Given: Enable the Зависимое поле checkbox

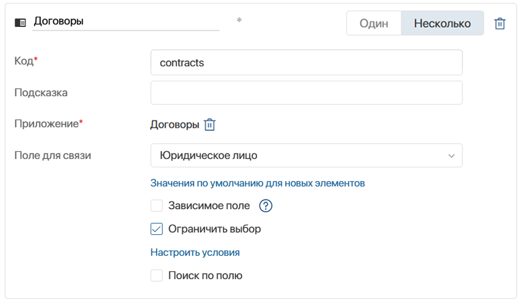Looking at the screenshot, I should pos(157,206).
